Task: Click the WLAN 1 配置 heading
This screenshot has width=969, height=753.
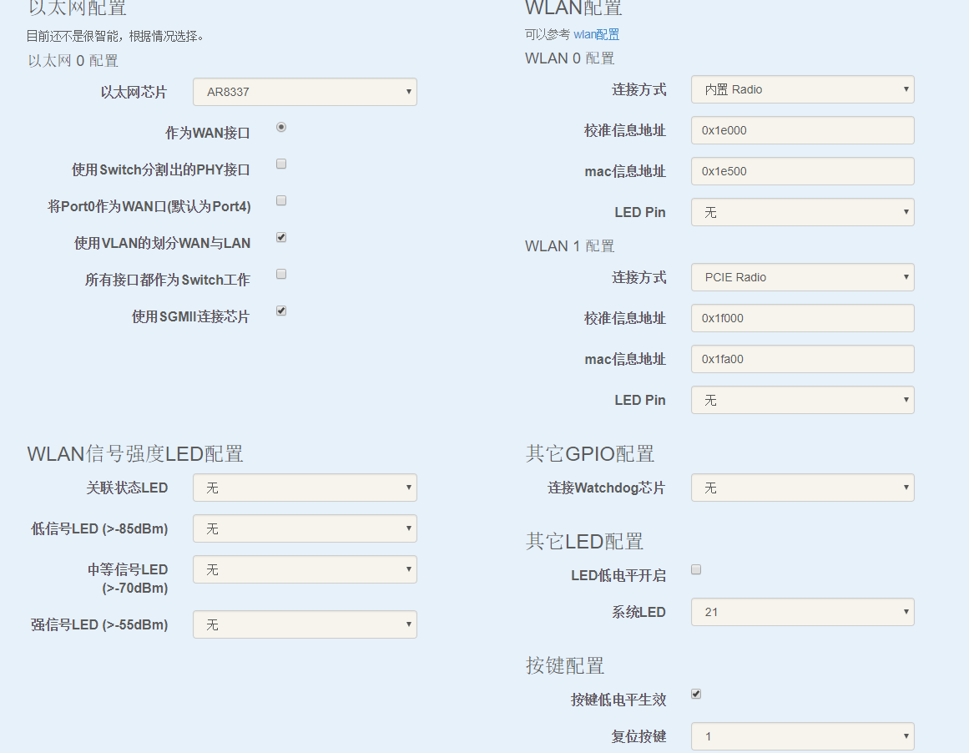Action: point(570,246)
